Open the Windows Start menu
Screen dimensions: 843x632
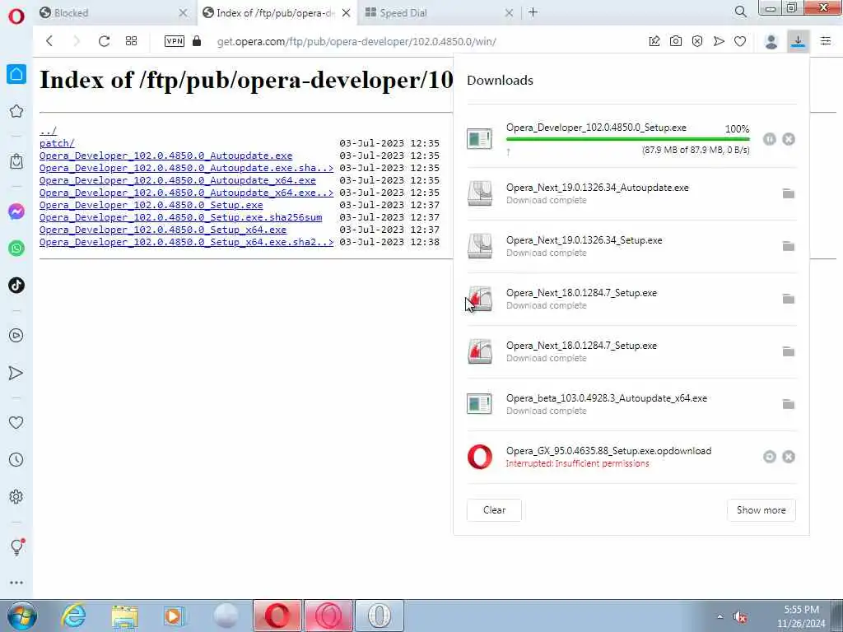pyautogui.click(x=22, y=616)
